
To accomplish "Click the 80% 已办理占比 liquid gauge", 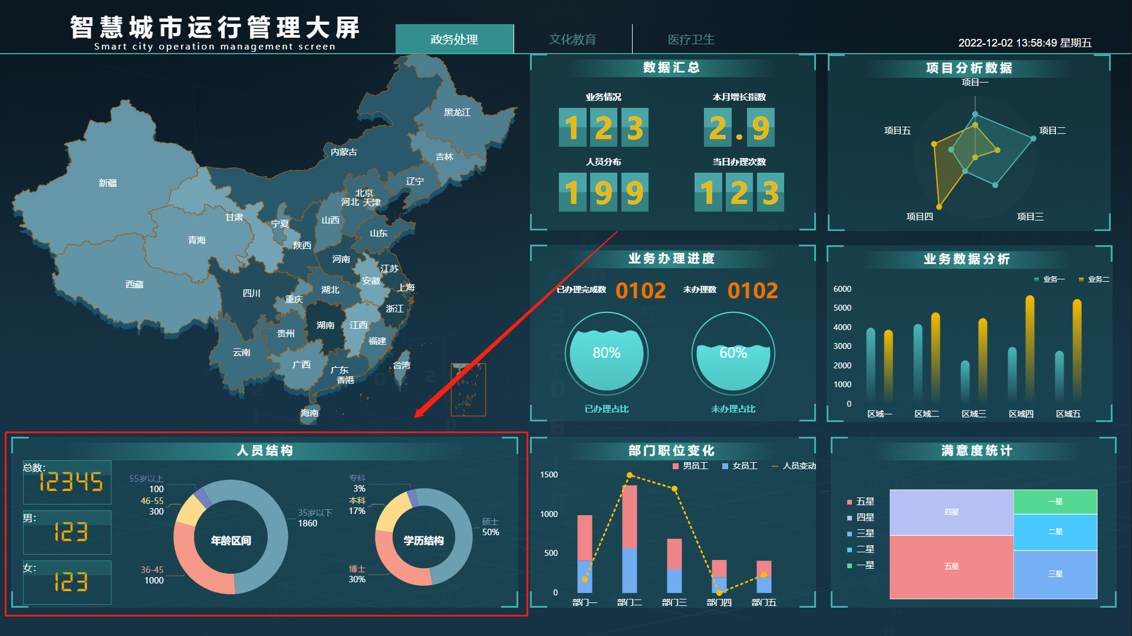I will tap(607, 353).
